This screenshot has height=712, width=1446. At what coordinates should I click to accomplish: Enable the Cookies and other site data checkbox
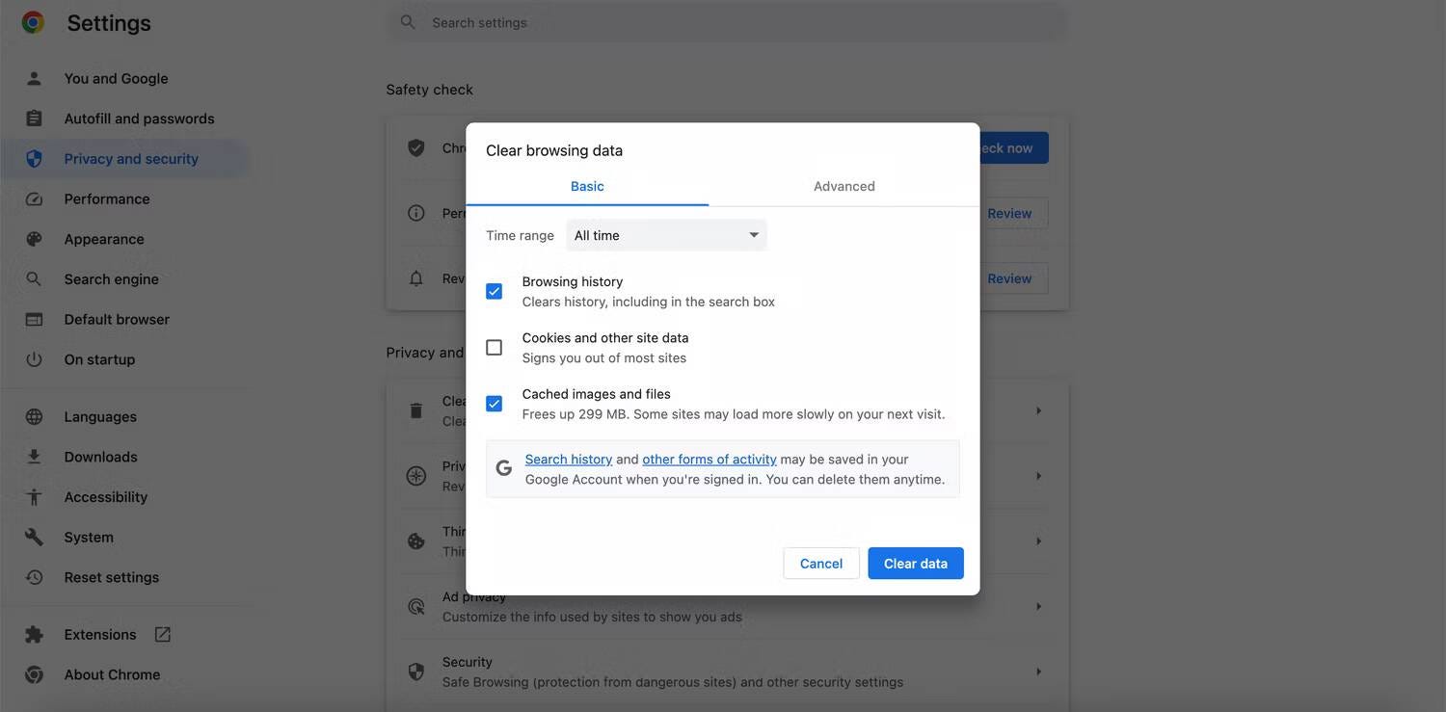pos(494,348)
